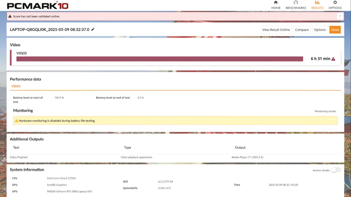Click the Compare button
This screenshot has width=351, height=197.
pyautogui.click(x=302, y=30)
